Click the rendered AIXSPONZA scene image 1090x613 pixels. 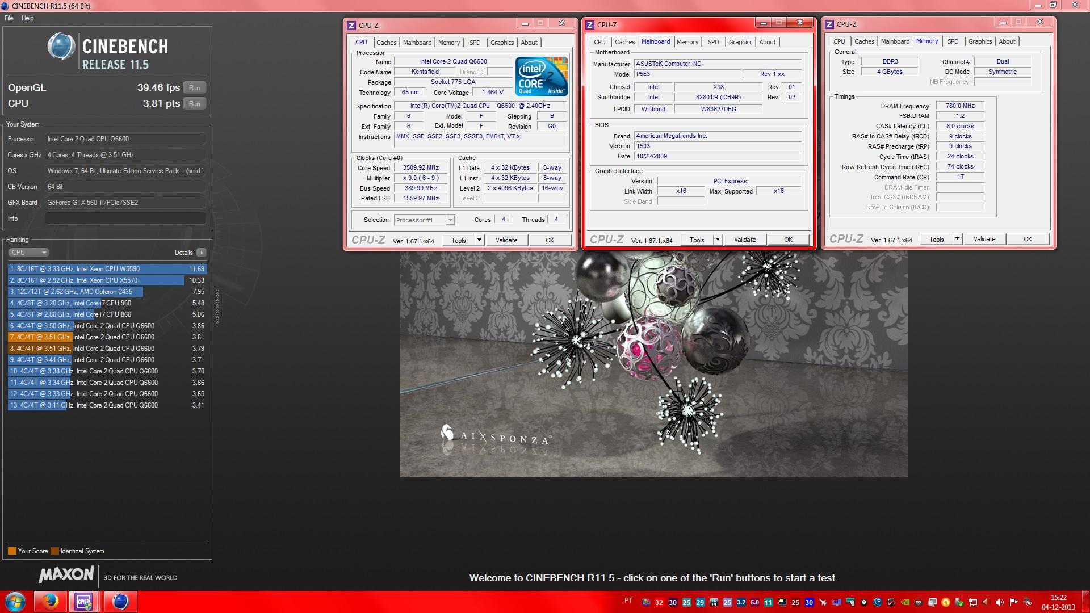pos(653,363)
